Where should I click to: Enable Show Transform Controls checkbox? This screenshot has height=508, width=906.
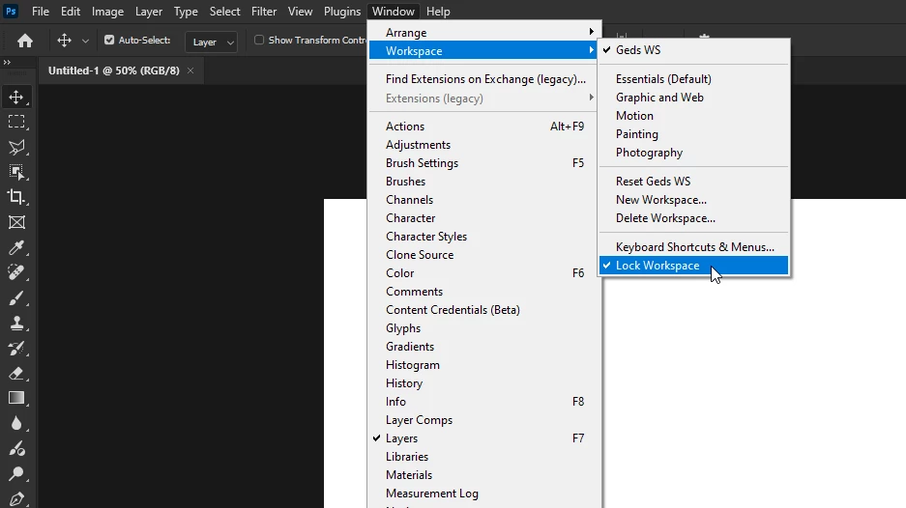click(259, 40)
